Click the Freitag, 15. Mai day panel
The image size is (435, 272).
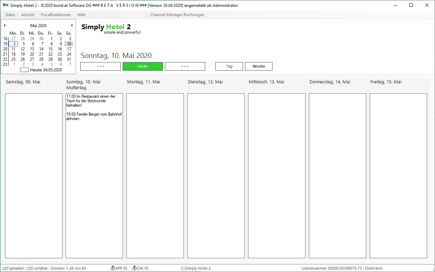[x=398, y=176]
